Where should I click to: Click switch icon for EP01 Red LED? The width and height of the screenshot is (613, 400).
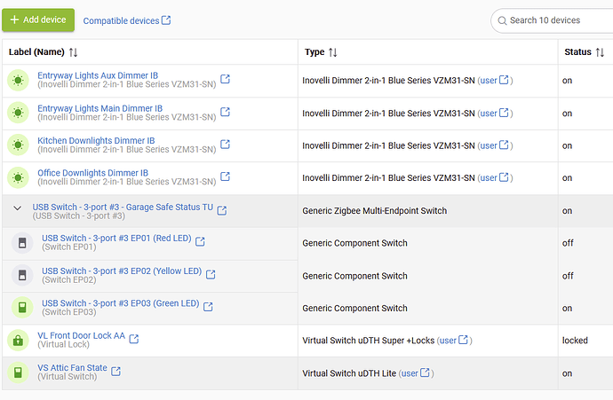[x=22, y=243]
